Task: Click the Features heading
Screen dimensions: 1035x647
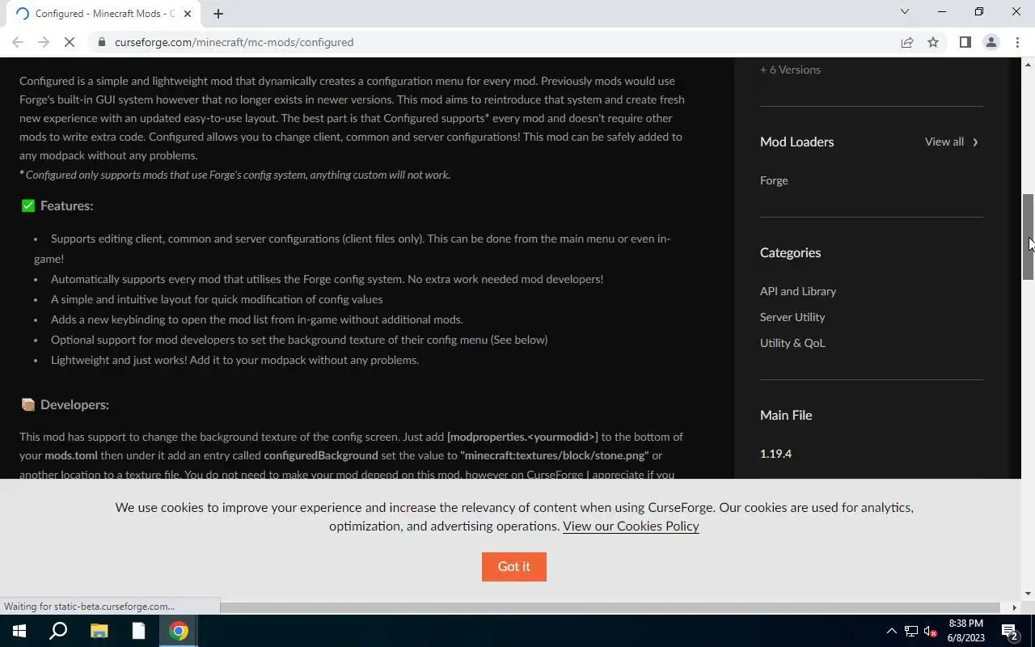Action: point(66,205)
